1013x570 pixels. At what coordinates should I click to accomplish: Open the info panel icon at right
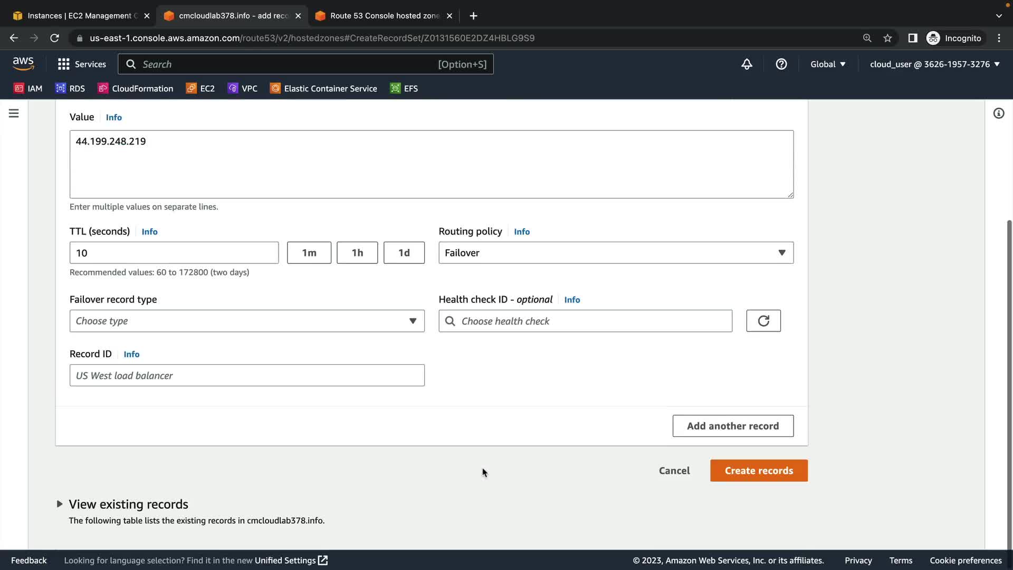point(999,113)
